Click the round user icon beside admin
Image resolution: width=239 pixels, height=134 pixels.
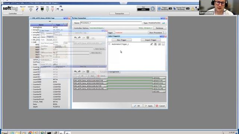point(153,9)
